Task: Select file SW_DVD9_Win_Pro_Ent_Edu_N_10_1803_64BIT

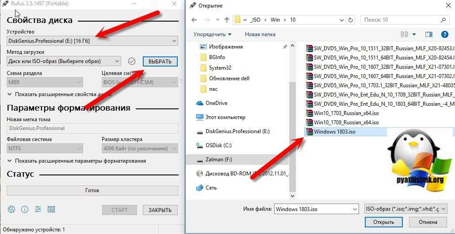Action: click(379, 104)
